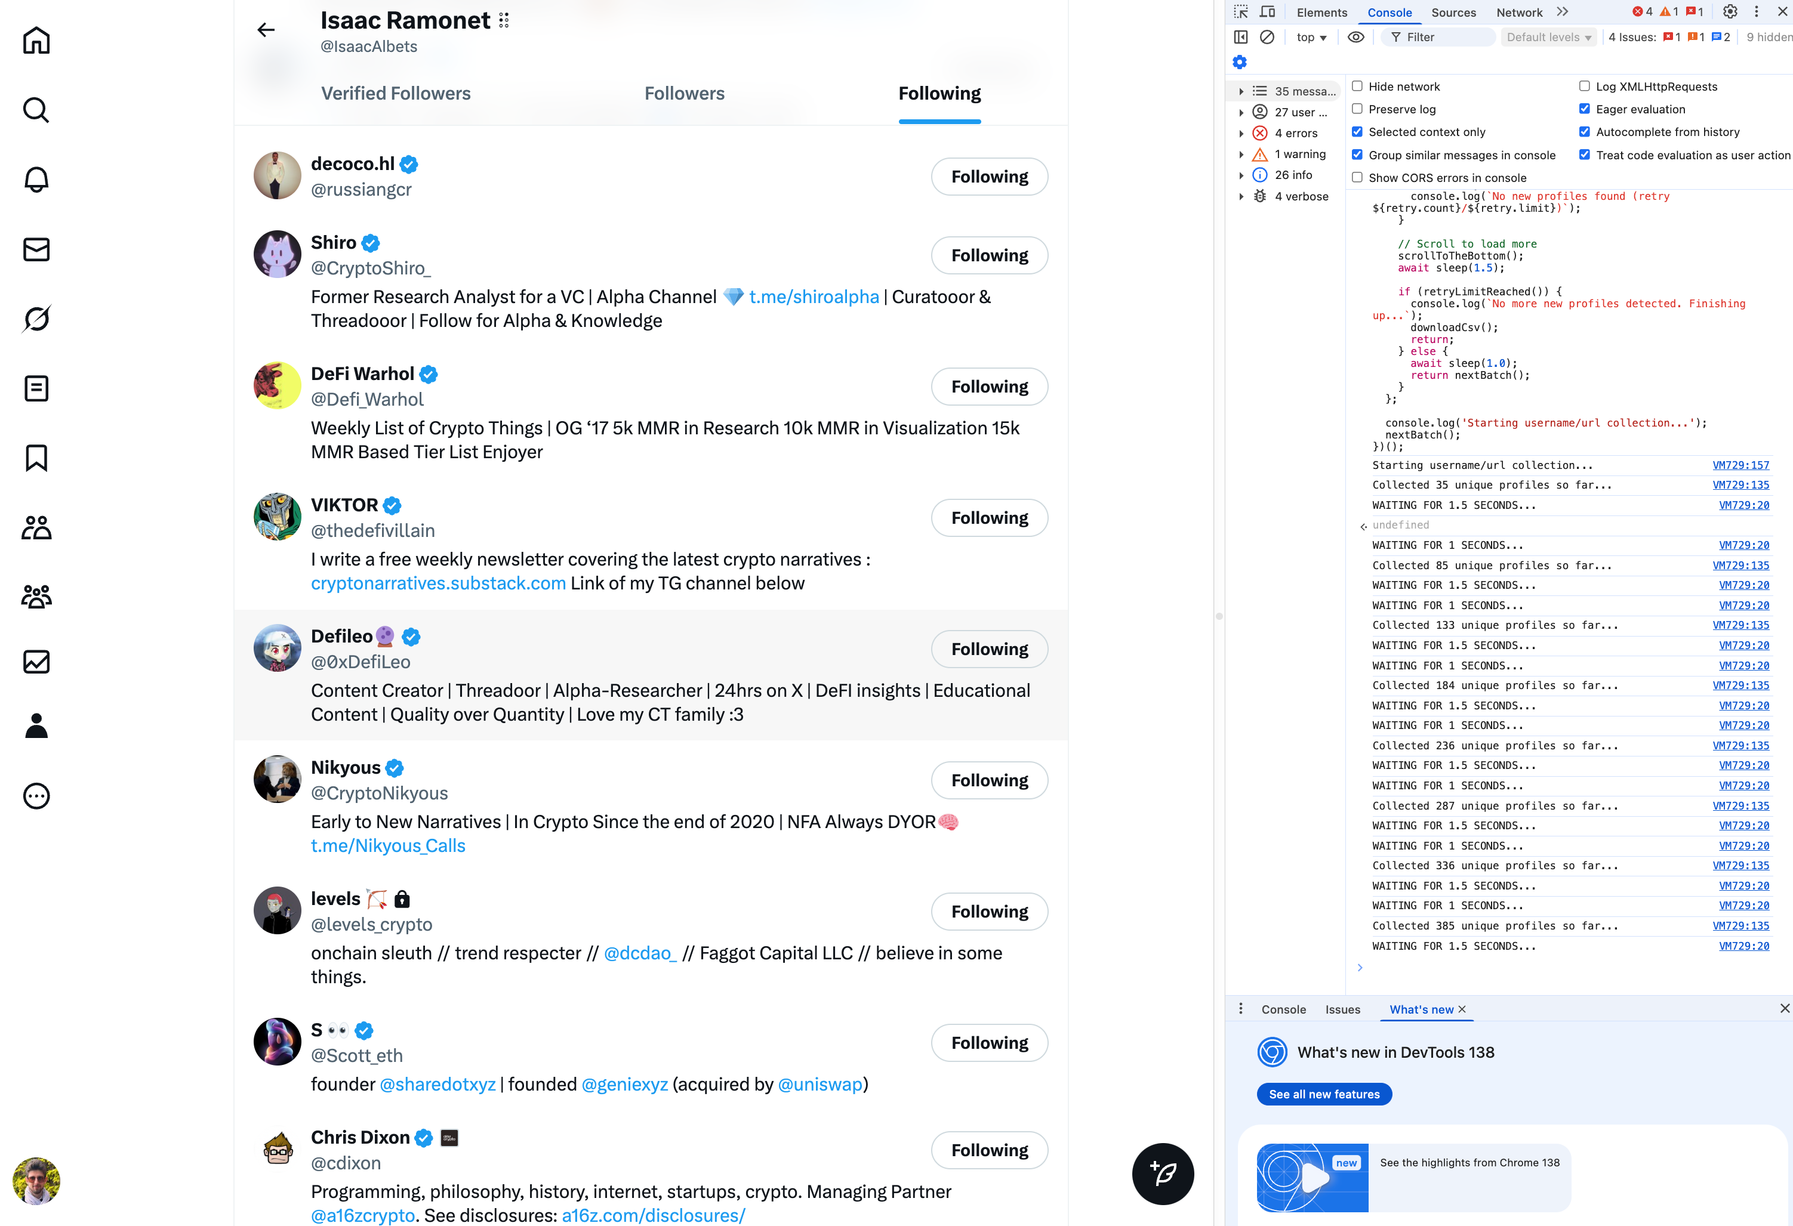Toggle Hide network checkbox
This screenshot has width=1793, height=1226.
(1357, 87)
